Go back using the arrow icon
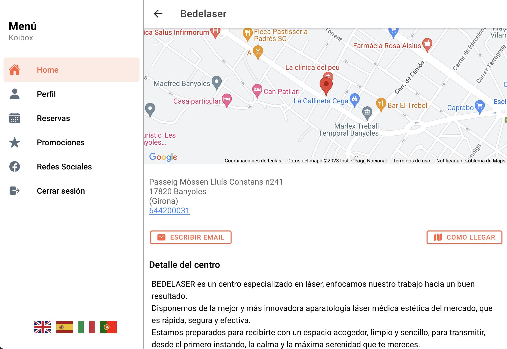This screenshot has height=349, width=507. [158, 14]
